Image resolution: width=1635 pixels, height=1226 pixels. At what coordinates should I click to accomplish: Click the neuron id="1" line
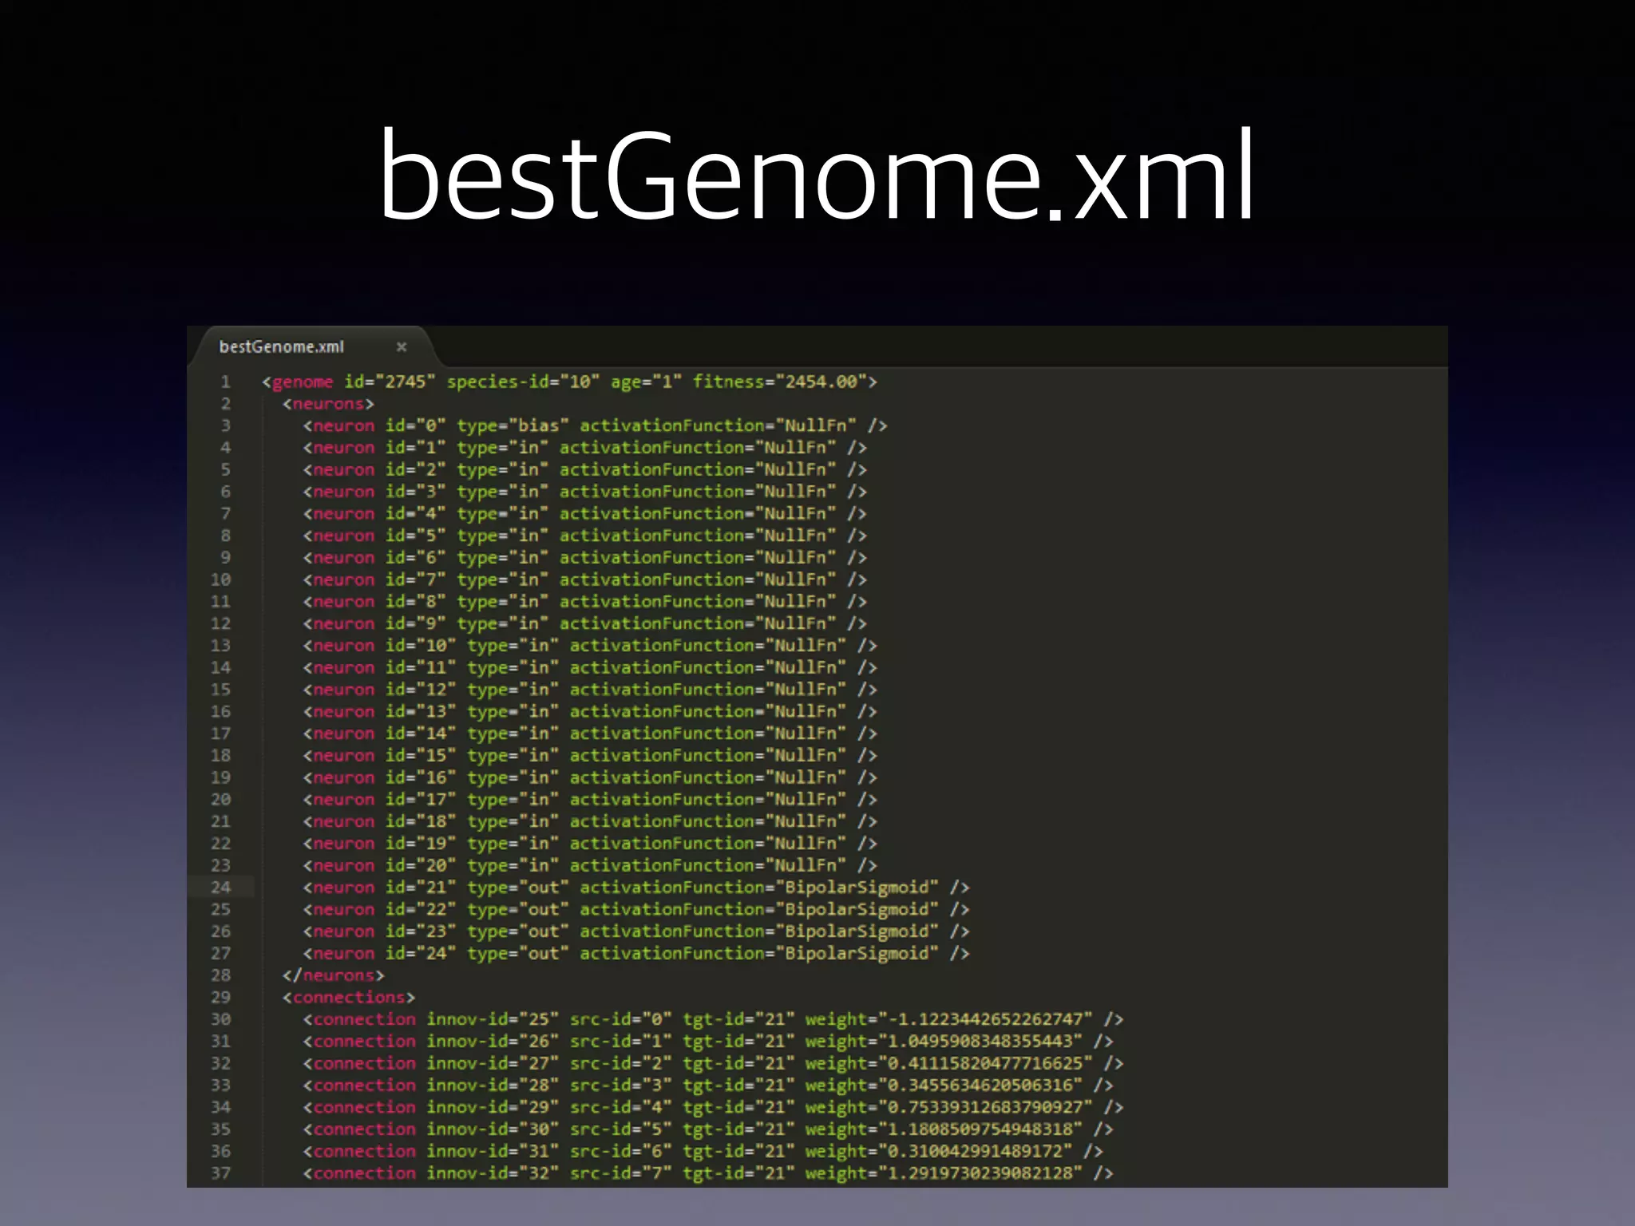pos(584,448)
